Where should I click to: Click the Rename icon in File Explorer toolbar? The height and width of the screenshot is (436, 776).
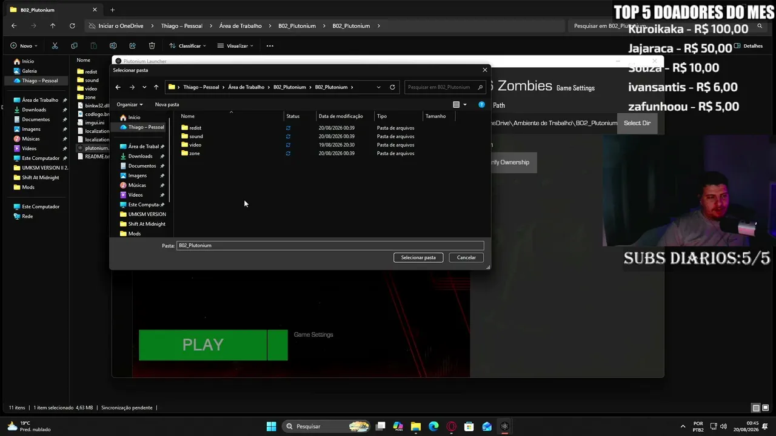[x=113, y=46]
